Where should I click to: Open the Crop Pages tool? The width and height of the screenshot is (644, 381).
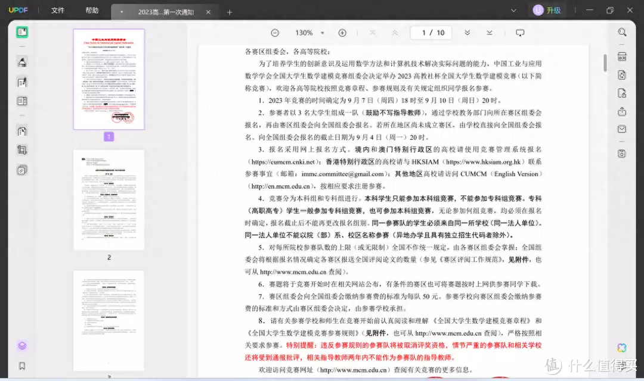pyautogui.click(x=22, y=150)
